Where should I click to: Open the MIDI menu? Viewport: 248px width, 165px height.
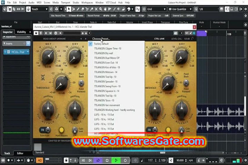click(x=39, y=2)
